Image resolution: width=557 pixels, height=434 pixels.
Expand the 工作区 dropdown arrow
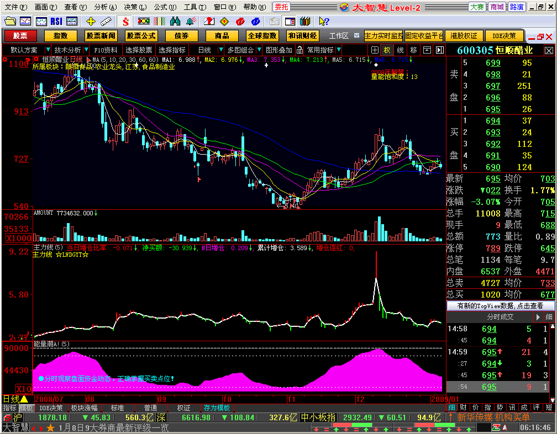(356, 35)
